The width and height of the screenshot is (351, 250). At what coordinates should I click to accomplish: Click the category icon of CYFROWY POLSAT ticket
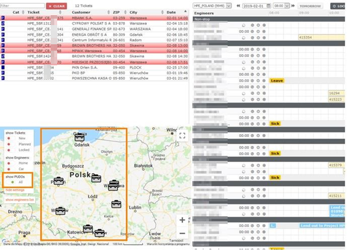[3, 23]
